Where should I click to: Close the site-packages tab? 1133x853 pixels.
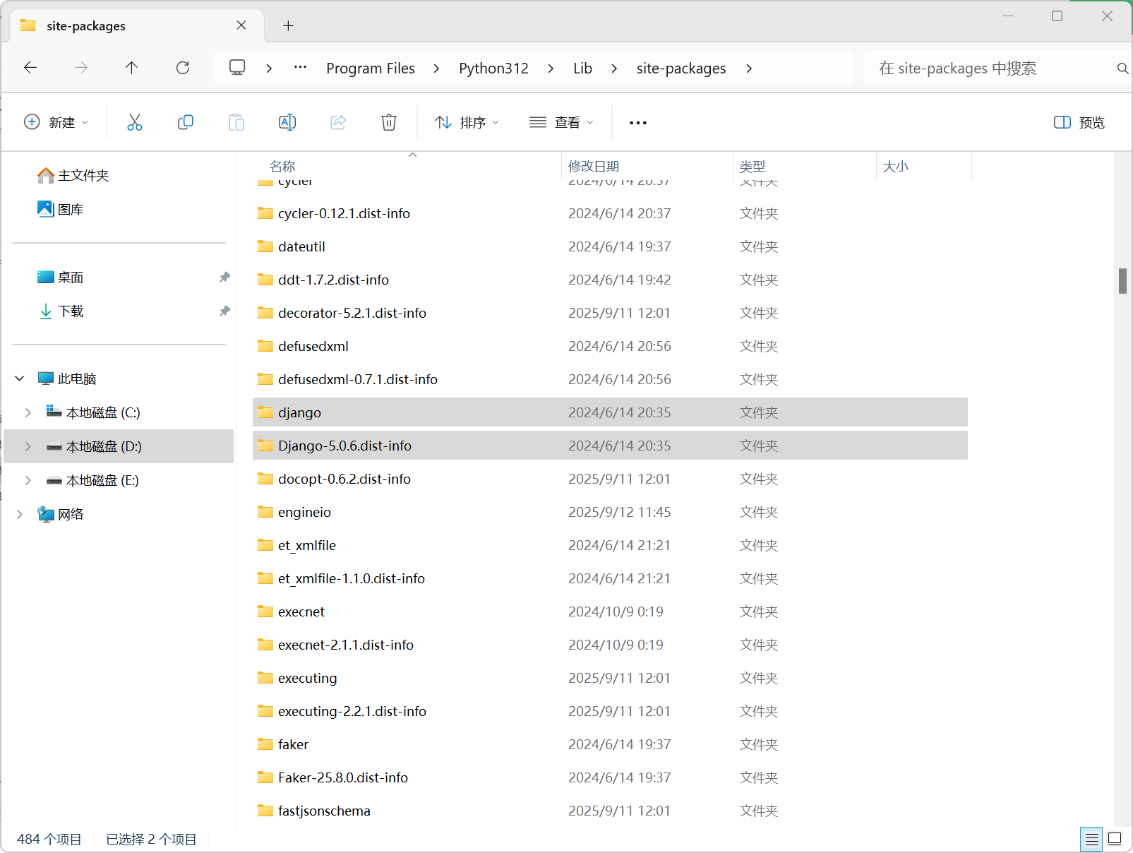pyautogui.click(x=241, y=25)
